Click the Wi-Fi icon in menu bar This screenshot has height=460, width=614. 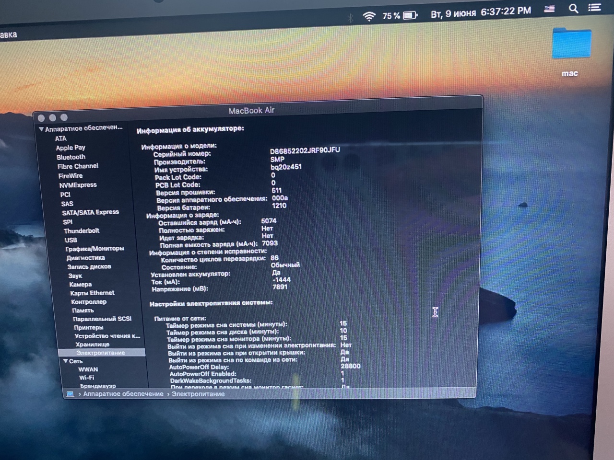(369, 17)
